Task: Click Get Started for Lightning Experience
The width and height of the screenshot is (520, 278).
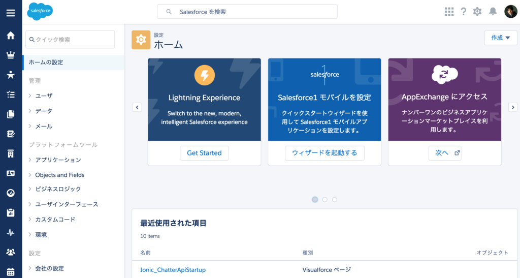Action: point(204,153)
